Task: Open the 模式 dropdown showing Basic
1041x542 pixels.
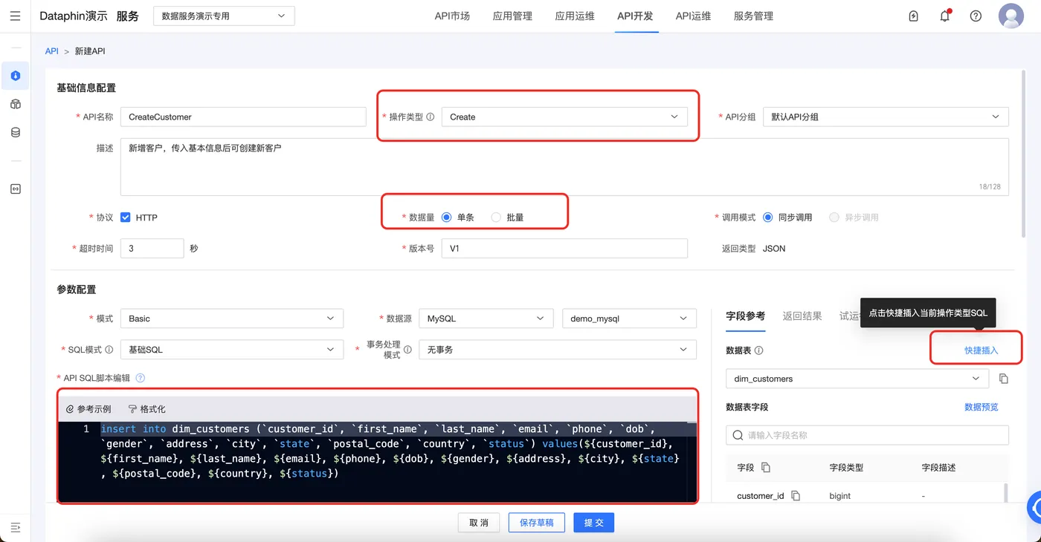Action: click(x=231, y=319)
